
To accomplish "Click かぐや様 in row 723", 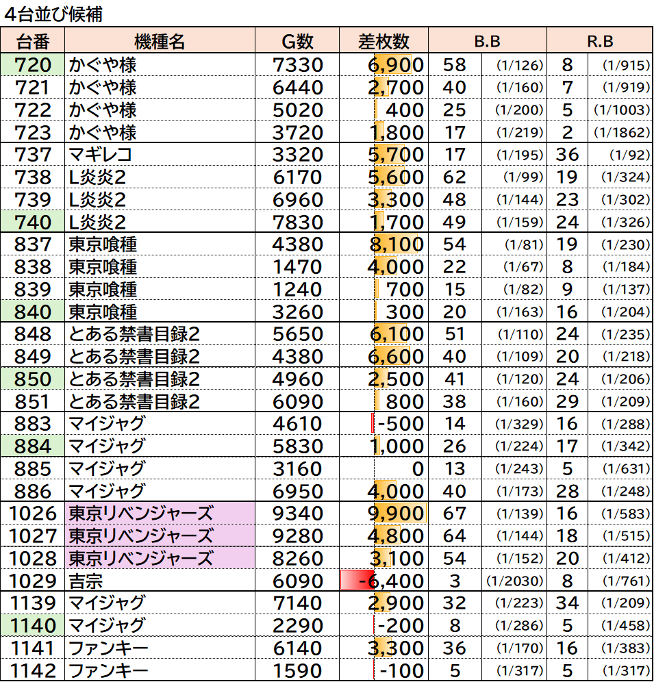I will pos(103,132).
